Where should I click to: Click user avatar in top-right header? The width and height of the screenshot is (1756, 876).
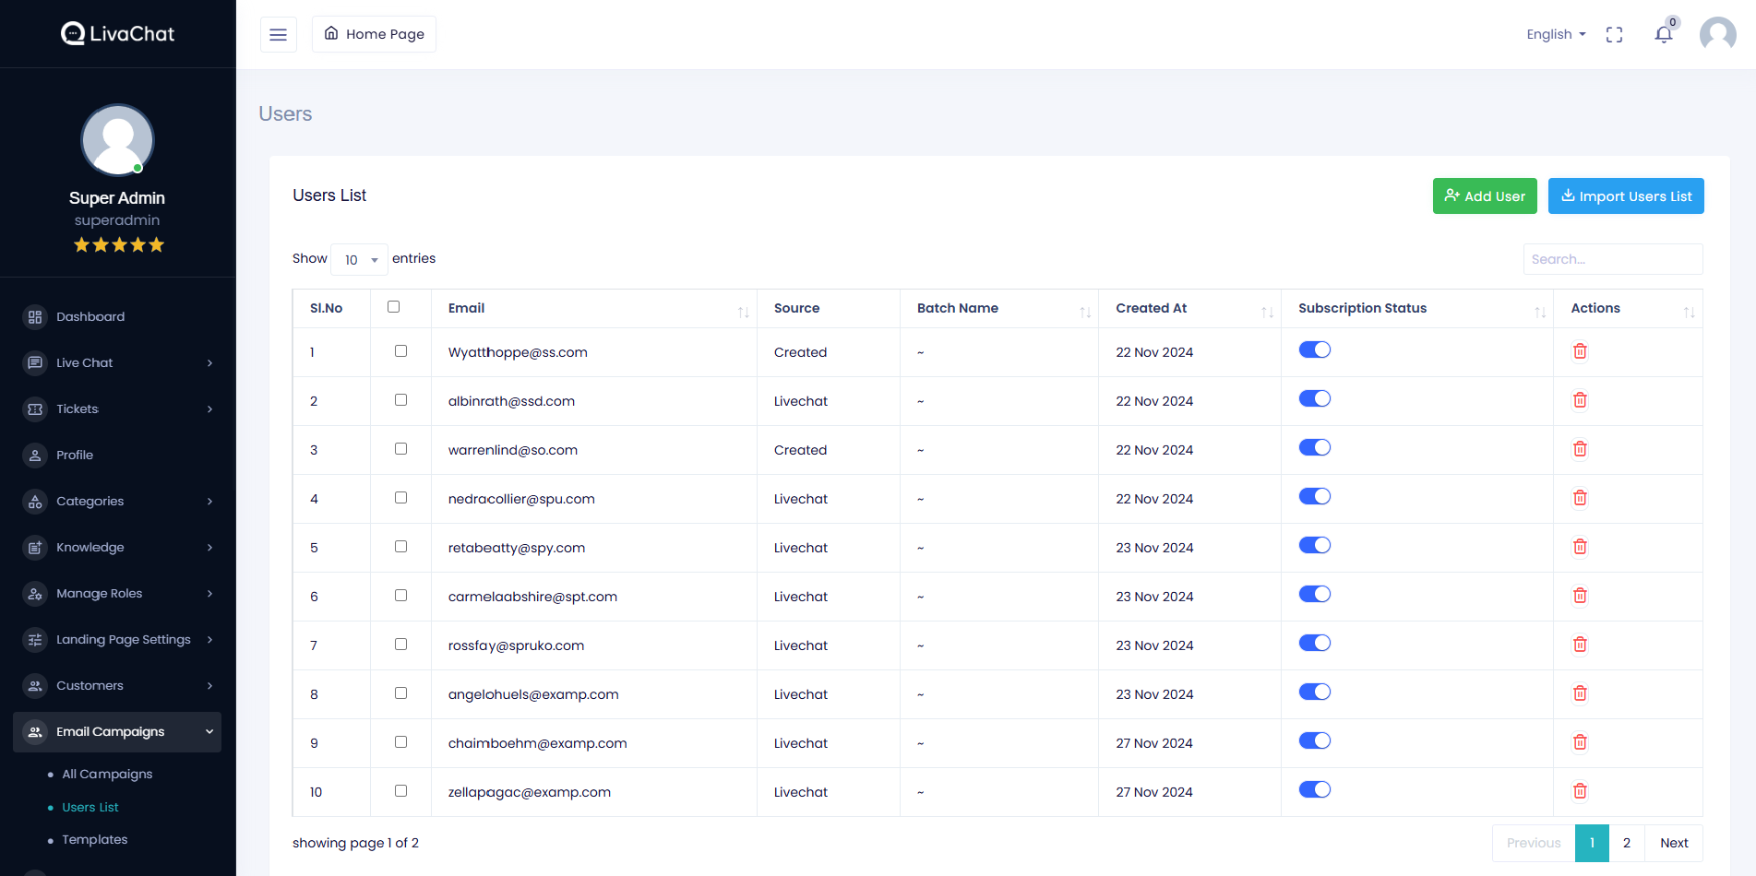[1717, 35]
